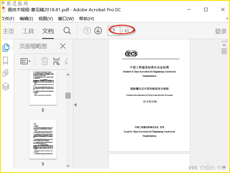Switch to the 文档 tab
Image resolution: width=230 pixels, height=173 pixels.
pyautogui.click(x=48, y=31)
